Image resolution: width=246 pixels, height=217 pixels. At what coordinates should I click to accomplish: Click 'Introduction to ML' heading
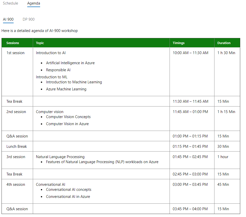tap(52, 77)
